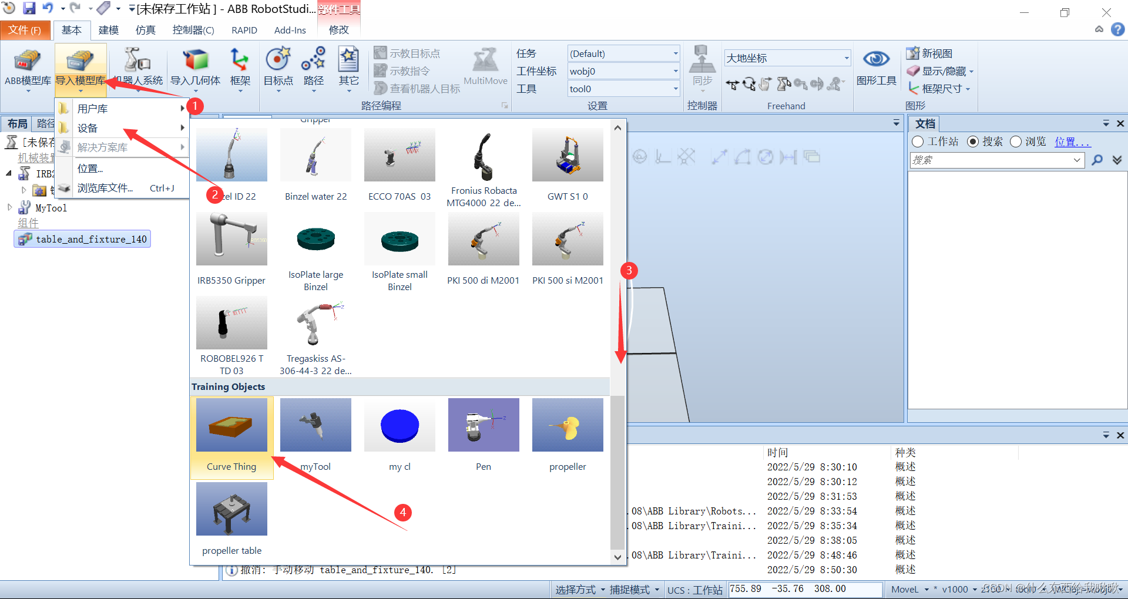Select table_and_fixture_140 in the tree

tap(83, 239)
